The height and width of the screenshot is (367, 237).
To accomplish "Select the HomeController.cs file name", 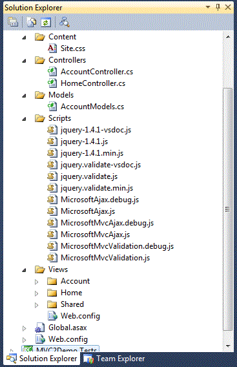I will (x=93, y=83).
